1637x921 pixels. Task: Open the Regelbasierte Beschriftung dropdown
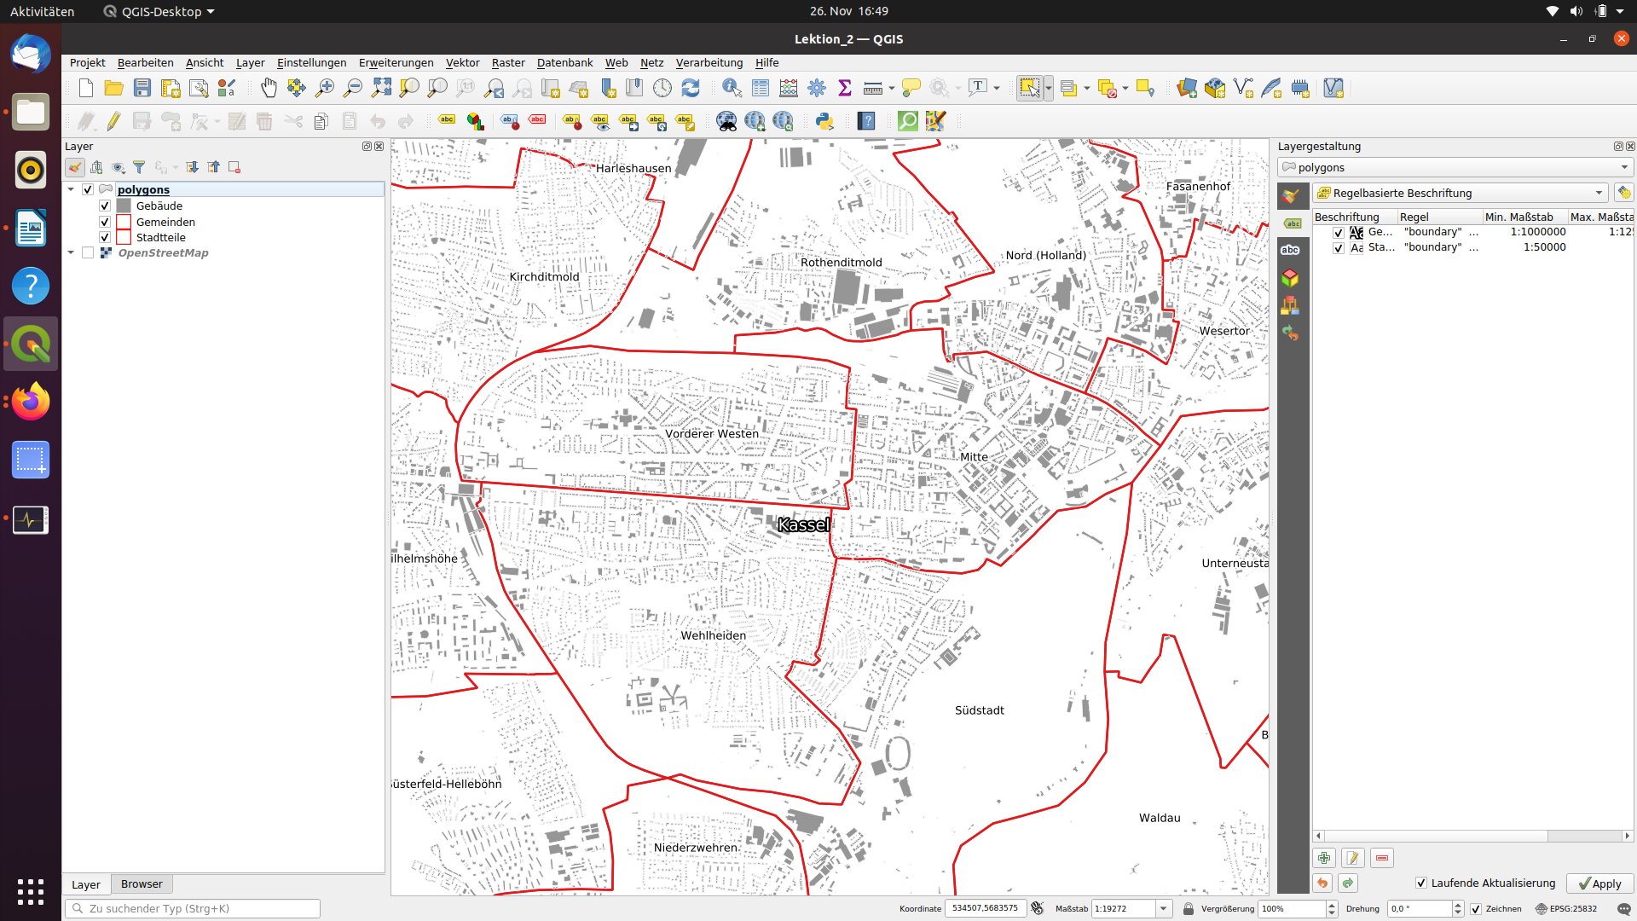pyautogui.click(x=1461, y=193)
